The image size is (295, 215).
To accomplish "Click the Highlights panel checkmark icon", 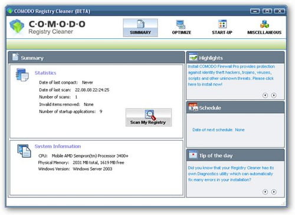I will pos(193,57).
